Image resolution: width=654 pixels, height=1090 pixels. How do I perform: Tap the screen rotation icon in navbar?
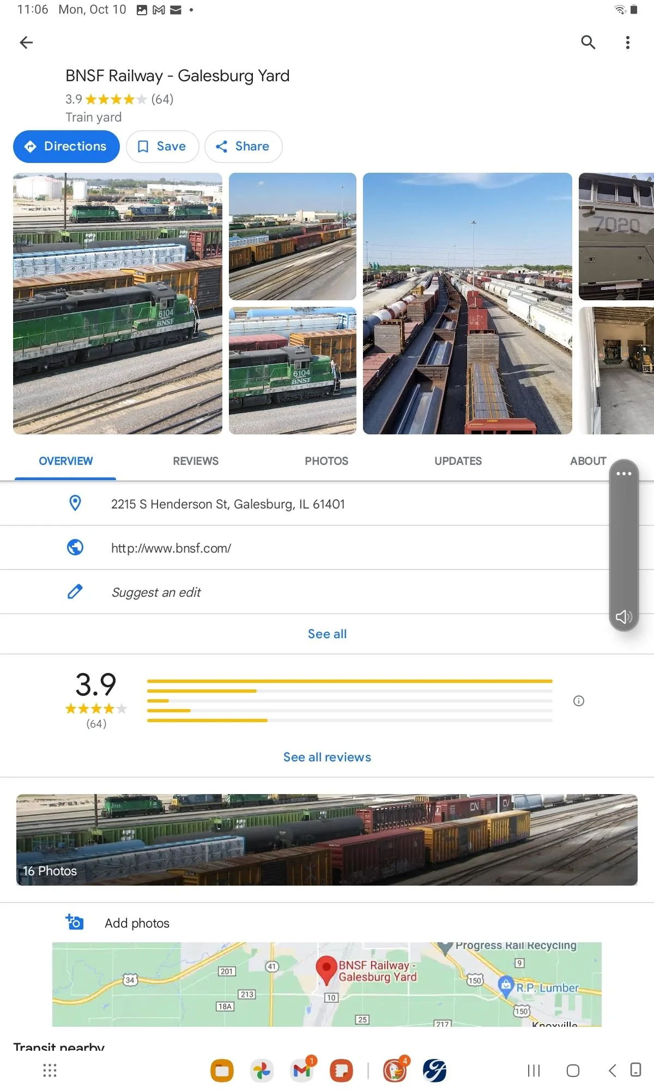(x=635, y=1070)
